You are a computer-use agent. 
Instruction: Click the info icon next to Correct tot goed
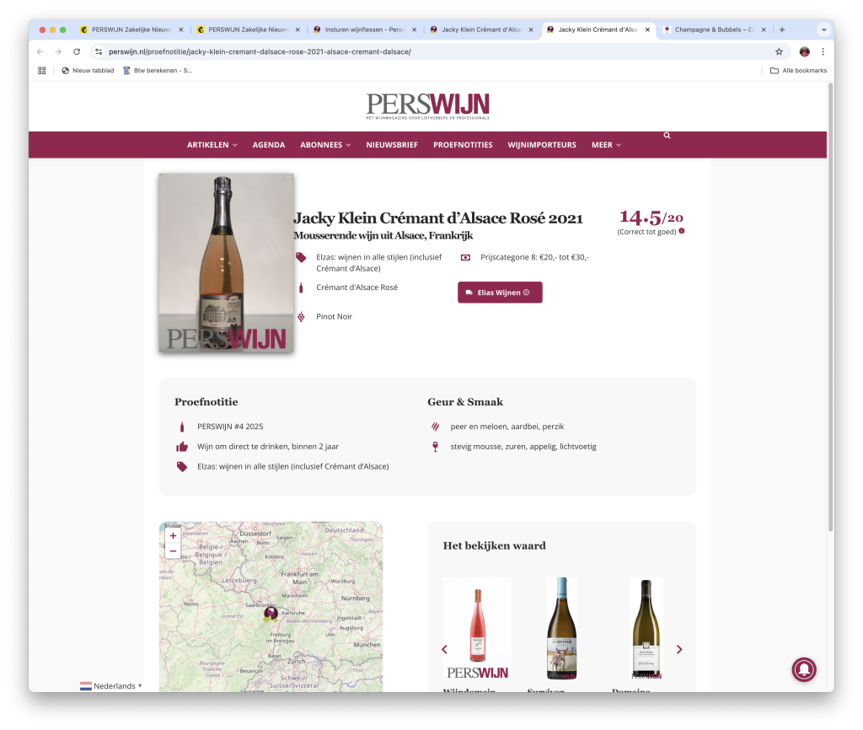(x=681, y=231)
